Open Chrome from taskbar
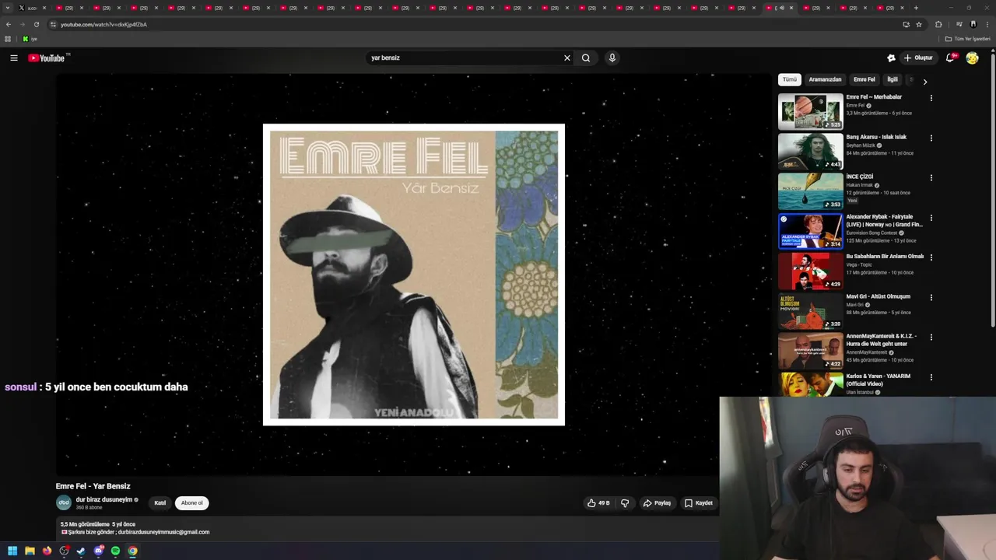Screen dimensions: 996x560 pos(132,551)
